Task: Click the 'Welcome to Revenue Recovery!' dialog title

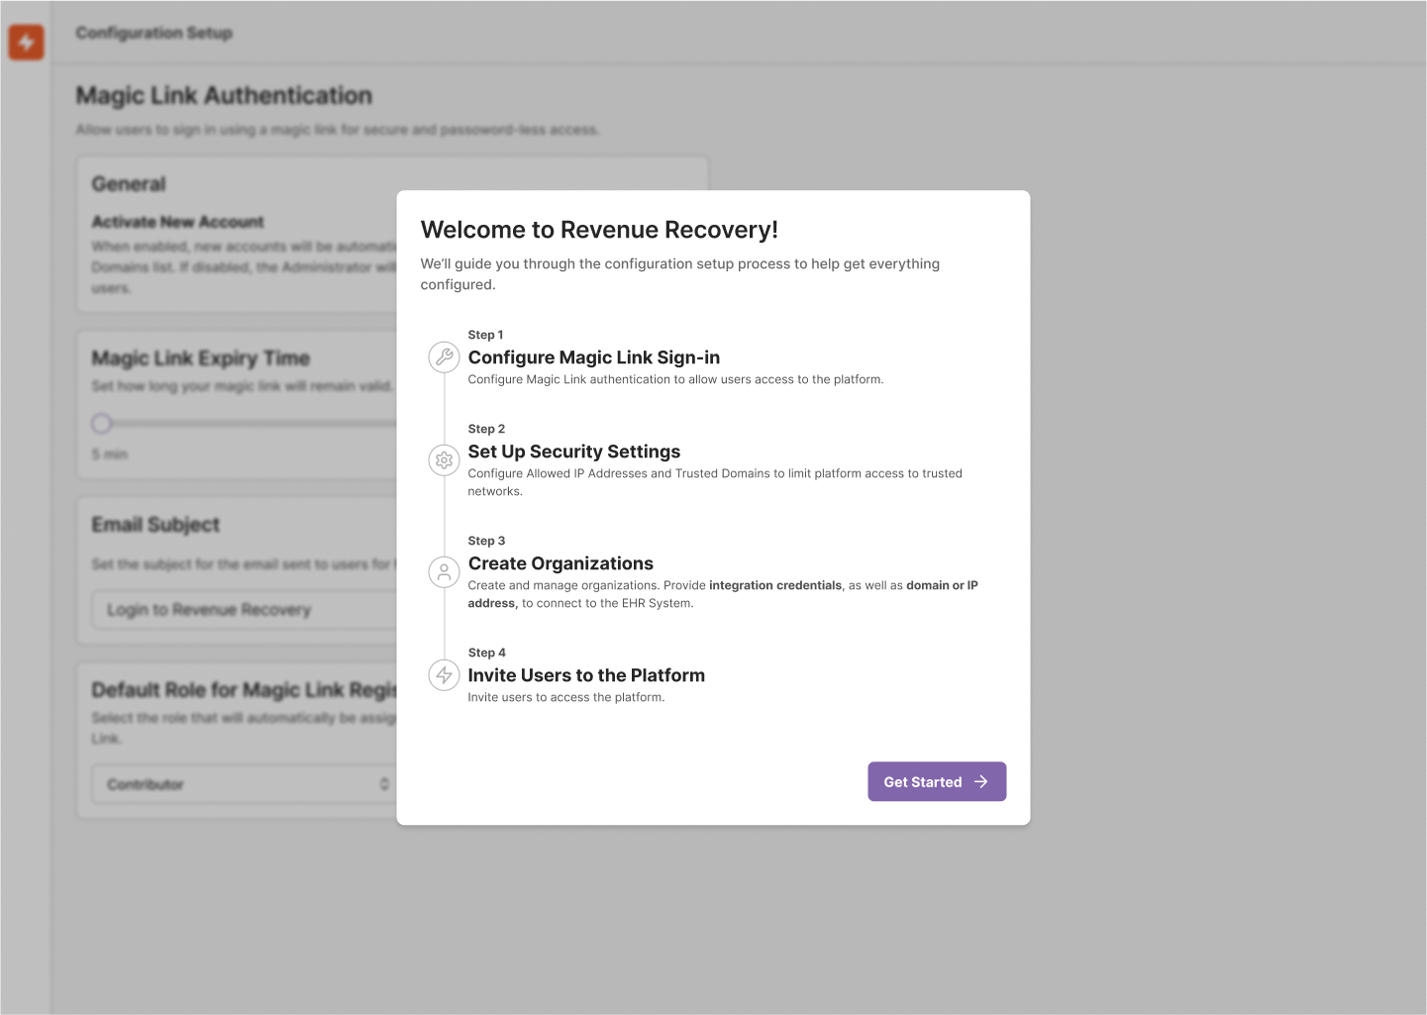Action: point(600,230)
